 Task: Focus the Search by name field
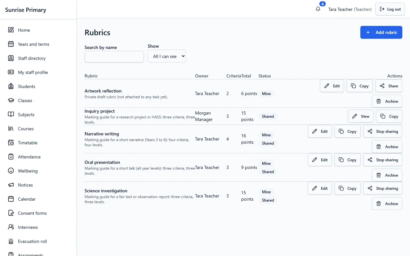point(114,57)
